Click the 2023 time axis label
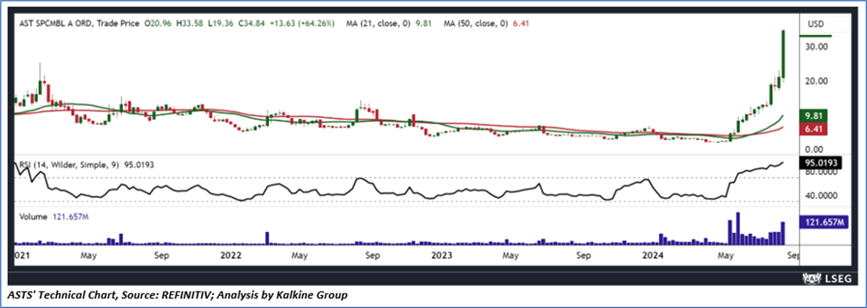This screenshot has width=867, height=308. pos(441,256)
